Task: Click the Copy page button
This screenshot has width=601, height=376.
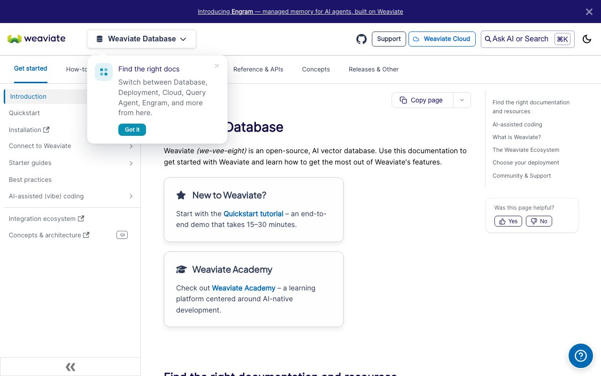Action: (422, 100)
